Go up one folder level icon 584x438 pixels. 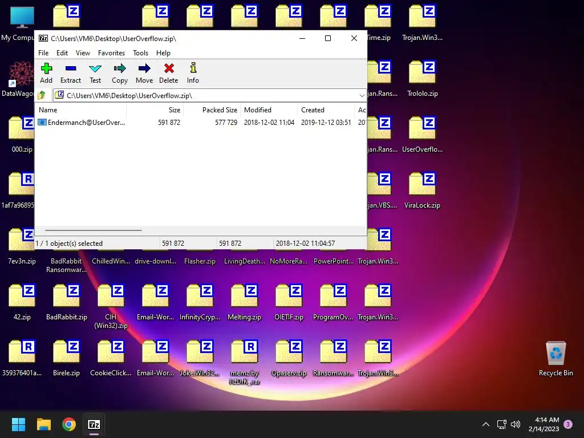pyautogui.click(x=42, y=95)
